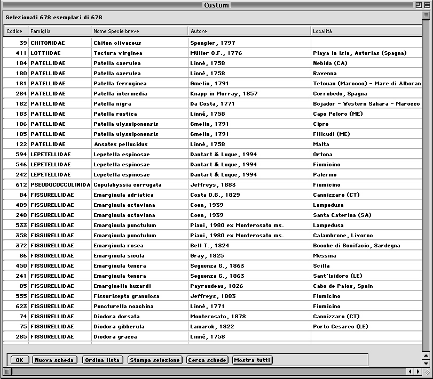Click the horizontal scrollbar right arrow

[x=418, y=372]
